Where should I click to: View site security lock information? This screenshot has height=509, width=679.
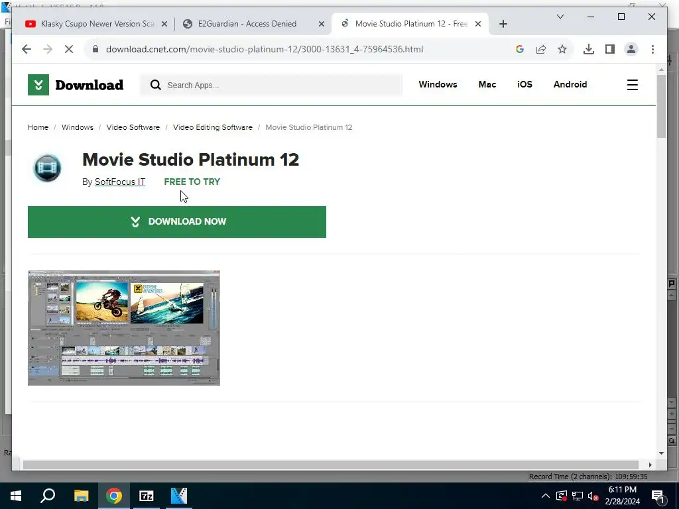(95, 49)
